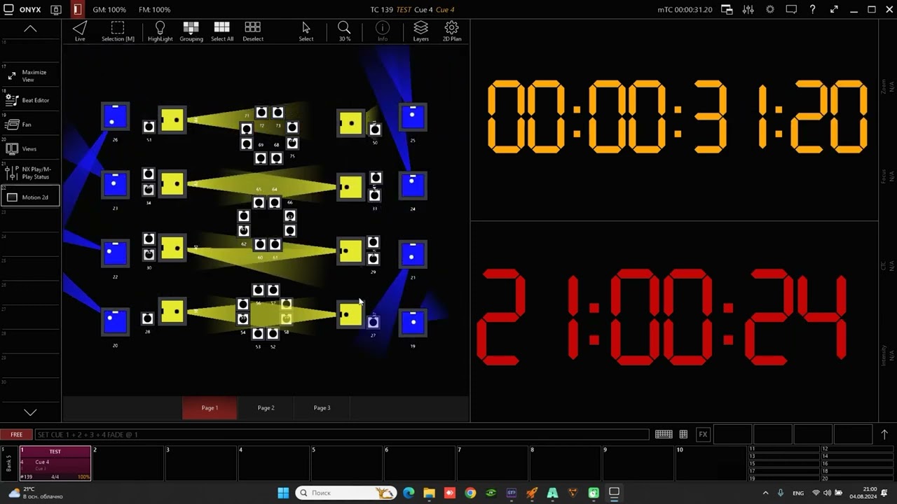Turn on HighLight for selected fixtures
897x504 pixels.
click(160, 31)
